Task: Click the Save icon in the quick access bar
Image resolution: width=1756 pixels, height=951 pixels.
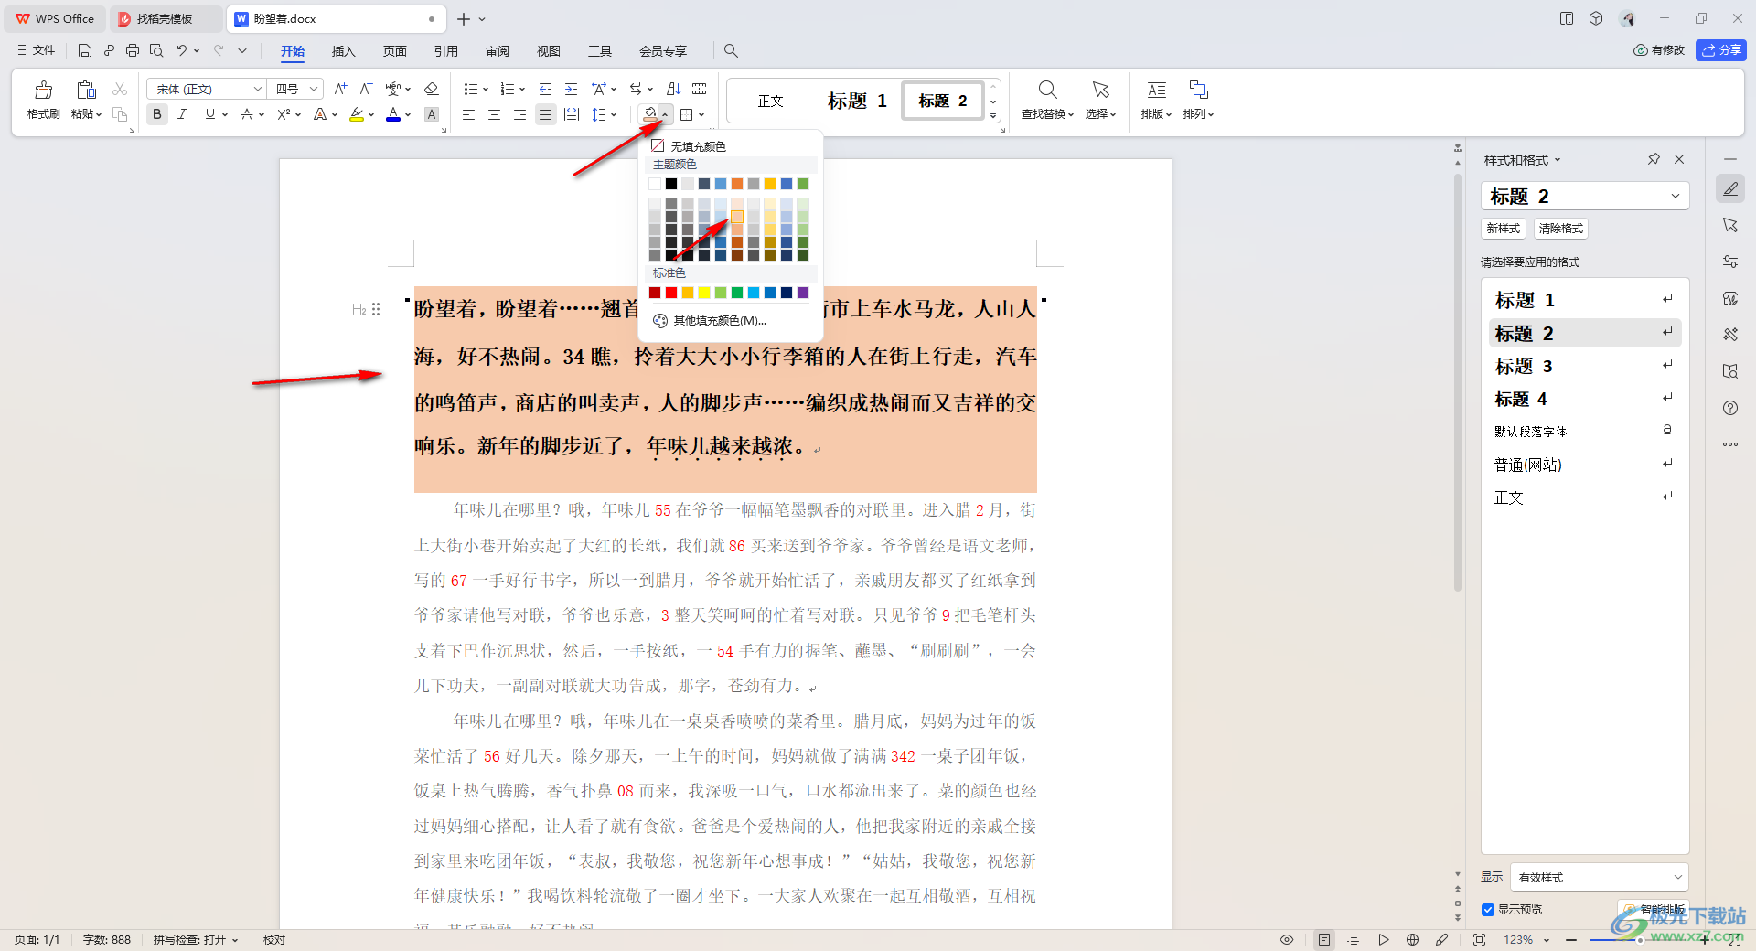Action: pyautogui.click(x=85, y=50)
